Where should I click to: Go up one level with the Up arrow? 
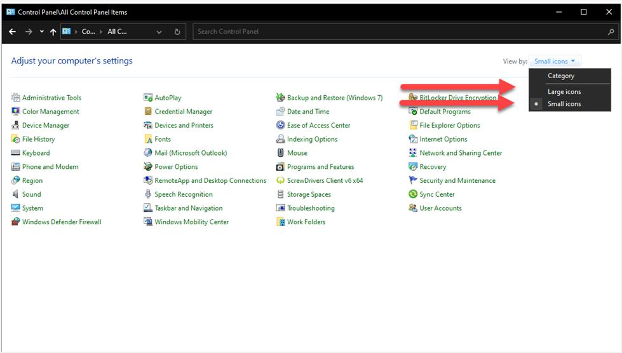[x=53, y=32]
